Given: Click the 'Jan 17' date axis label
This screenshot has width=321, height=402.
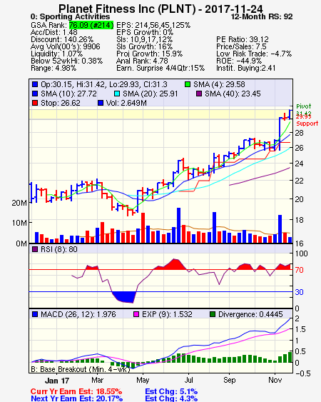Looking at the screenshot, I should point(57,381).
